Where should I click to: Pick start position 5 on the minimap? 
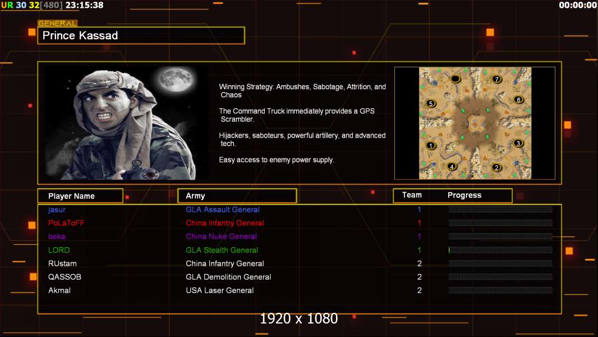pyautogui.click(x=431, y=103)
